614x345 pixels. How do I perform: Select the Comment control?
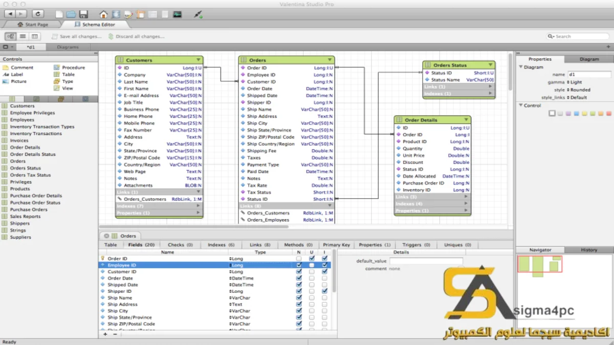(18, 67)
